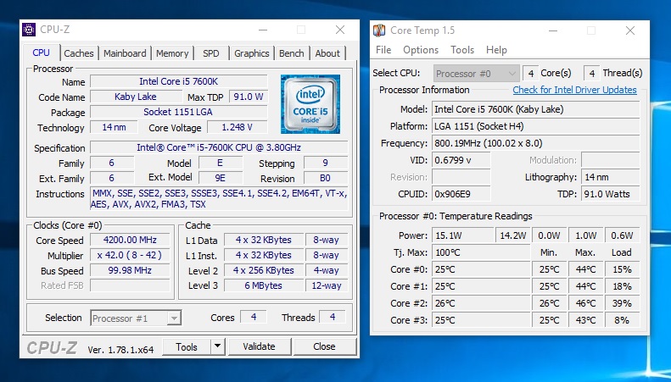Click the Lithography value 14 nm in Core Temp
This screenshot has height=382, width=671.
tap(611, 177)
